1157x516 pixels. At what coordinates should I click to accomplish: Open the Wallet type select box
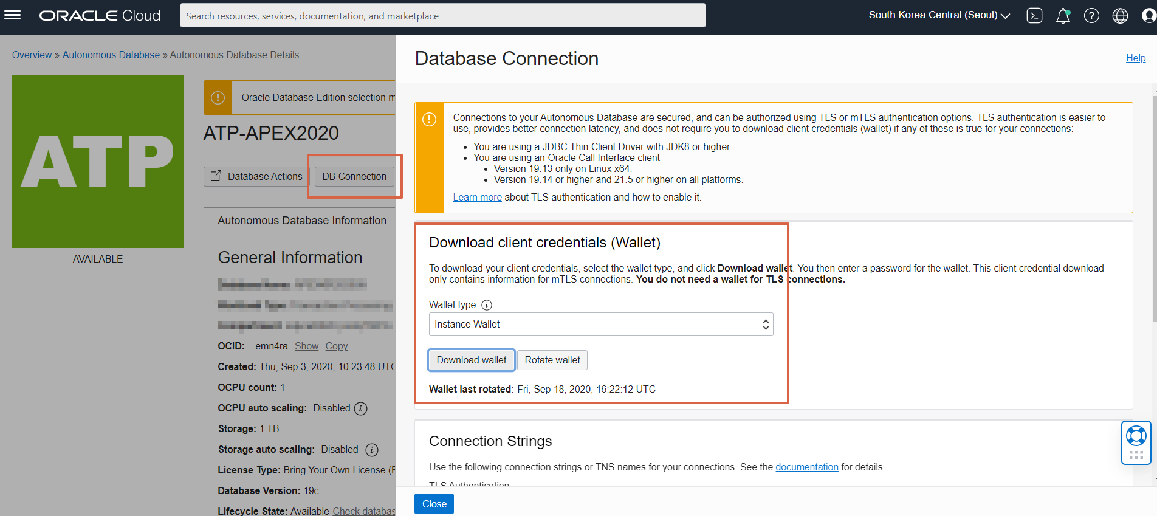(601, 325)
